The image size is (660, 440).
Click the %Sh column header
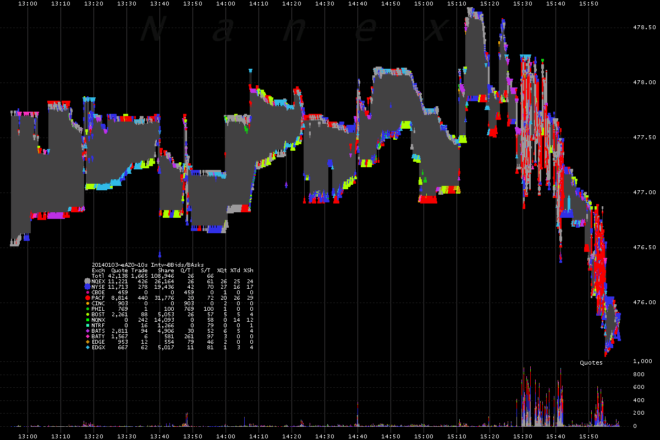[249, 270]
